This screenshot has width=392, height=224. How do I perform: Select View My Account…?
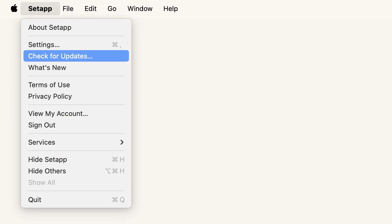click(76, 114)
